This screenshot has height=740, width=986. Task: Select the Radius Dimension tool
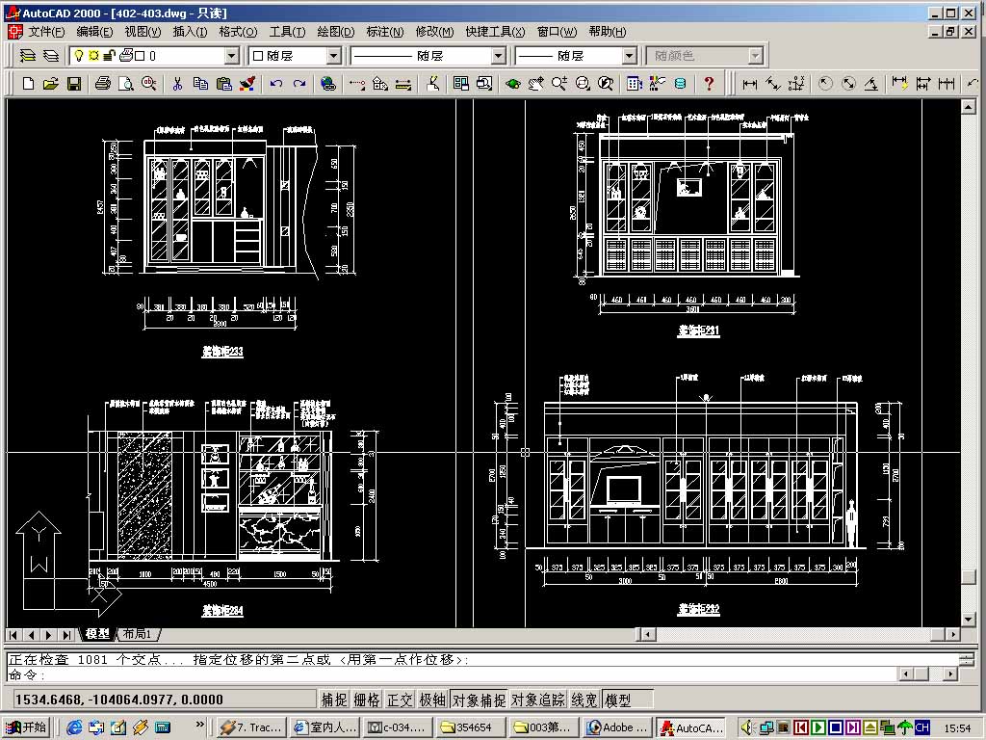click(x=825, y=84)
